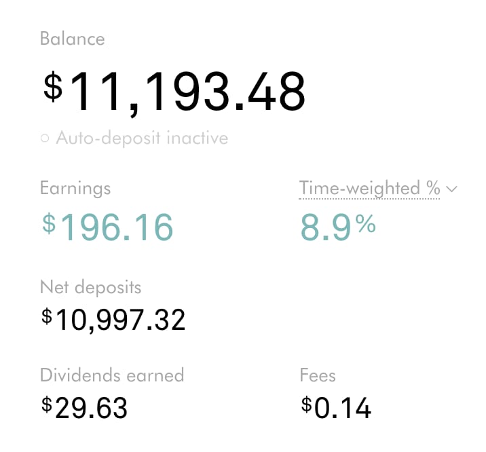486x452 pixels.
Task: Tap the Balance heading label
Action: point(73,39)
